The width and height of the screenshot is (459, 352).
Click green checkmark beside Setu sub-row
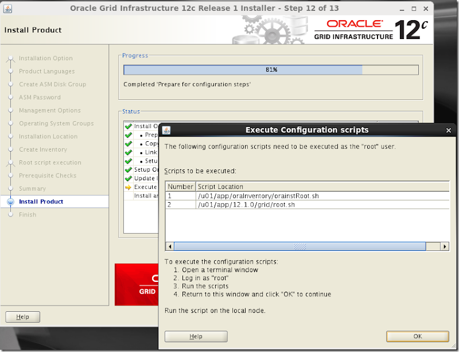pyautogui.click(x=128, y=161)
